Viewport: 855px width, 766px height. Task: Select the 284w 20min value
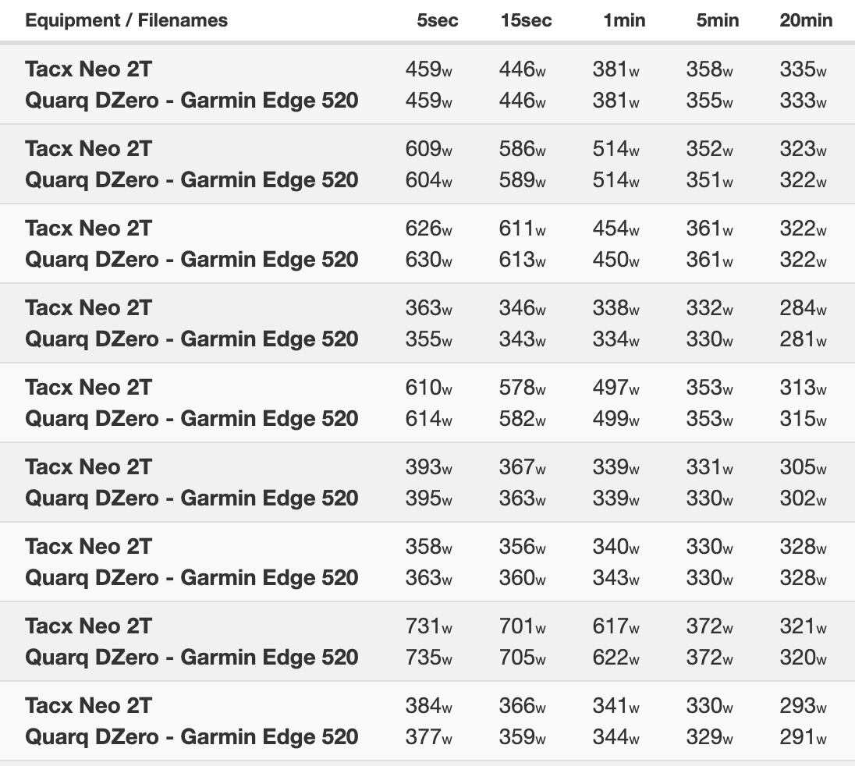pyautogui.click(x=804, y=307)
